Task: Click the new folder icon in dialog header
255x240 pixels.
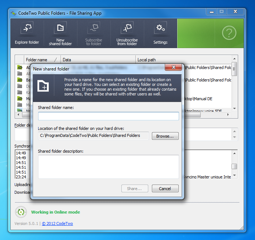Action: [43, 86]
